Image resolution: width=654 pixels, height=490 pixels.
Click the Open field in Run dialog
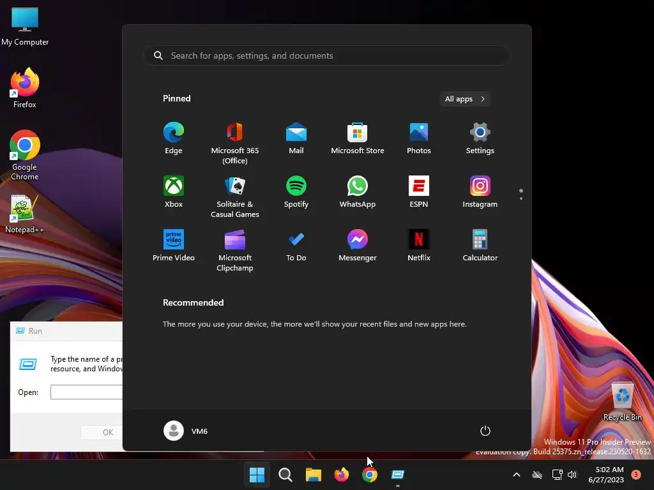coord(86,392)
